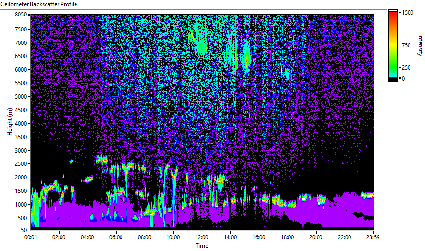The height and width of the screenshot is (251, 425).
Task: Click the 1500 height axis value
Action: click(21, 191)
